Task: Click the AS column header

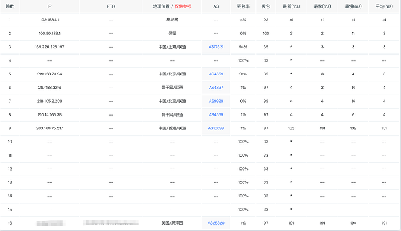Action: (x=216, y=6)
